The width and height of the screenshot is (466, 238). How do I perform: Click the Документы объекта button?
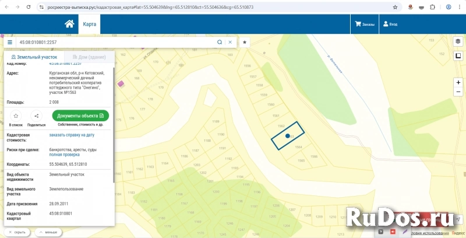[80, 116]
